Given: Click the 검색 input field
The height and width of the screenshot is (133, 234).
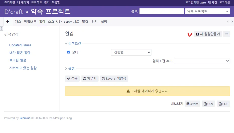Looking at the screenshot, I should pyautogui.click(x=161, y=11).
